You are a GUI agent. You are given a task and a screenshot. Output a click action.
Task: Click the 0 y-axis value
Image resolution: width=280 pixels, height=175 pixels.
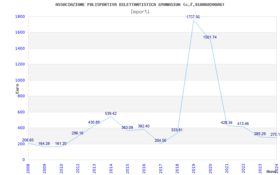[x=23, y=160]
